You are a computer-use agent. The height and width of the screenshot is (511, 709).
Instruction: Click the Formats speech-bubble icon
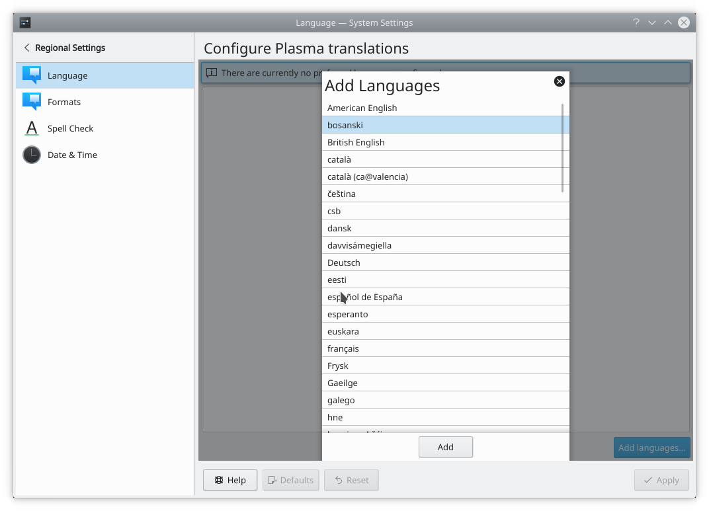pyautogui.click(x=32, y=102)
